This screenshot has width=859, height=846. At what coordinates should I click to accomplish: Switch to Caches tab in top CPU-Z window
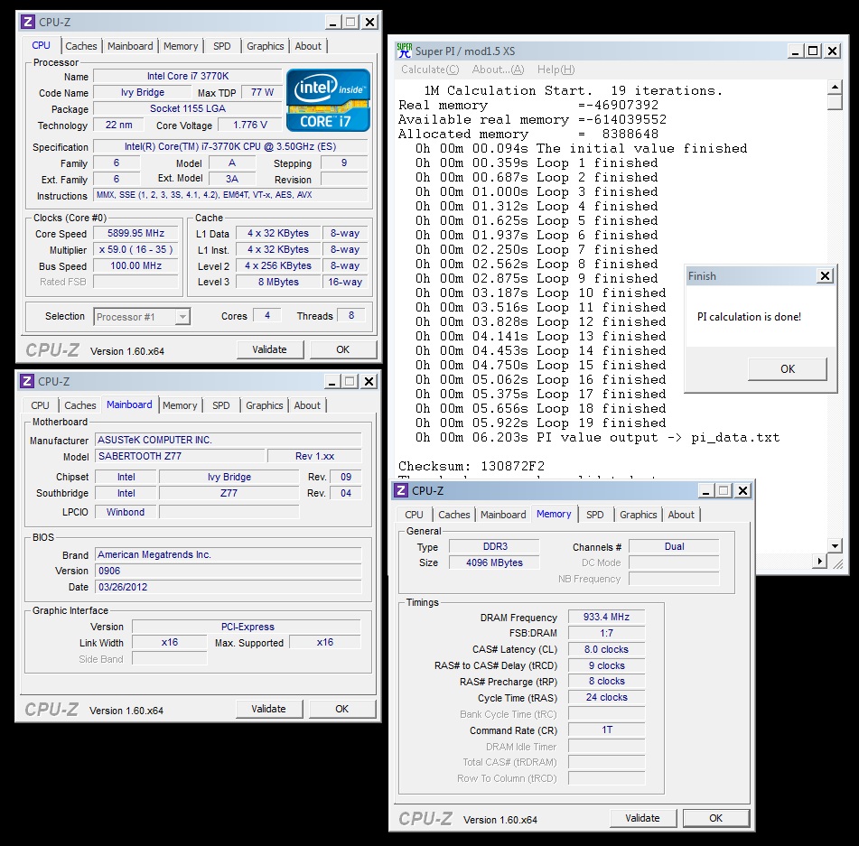81,46
